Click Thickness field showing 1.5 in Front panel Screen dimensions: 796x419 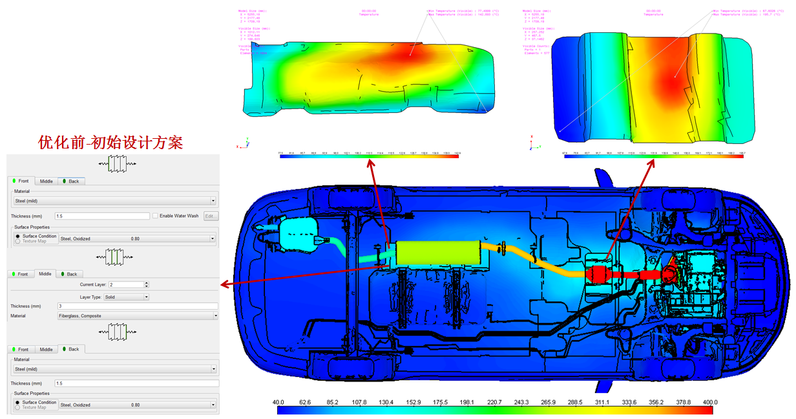coord(102,216)
